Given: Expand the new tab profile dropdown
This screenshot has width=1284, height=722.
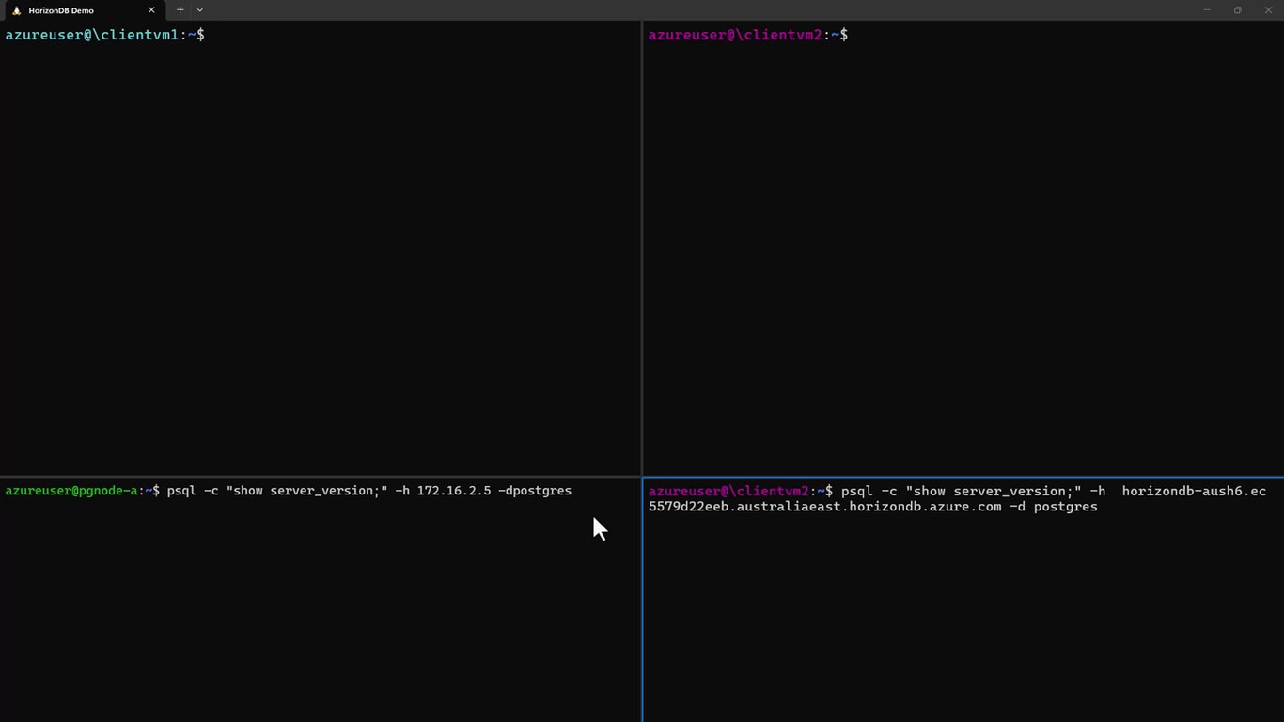Looking at the screenshot, I should pyautogui.click(x=199, y=10).
